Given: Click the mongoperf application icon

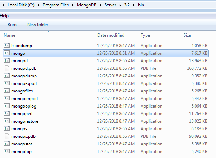Looking at the screenshot, I should pos(7,113).
